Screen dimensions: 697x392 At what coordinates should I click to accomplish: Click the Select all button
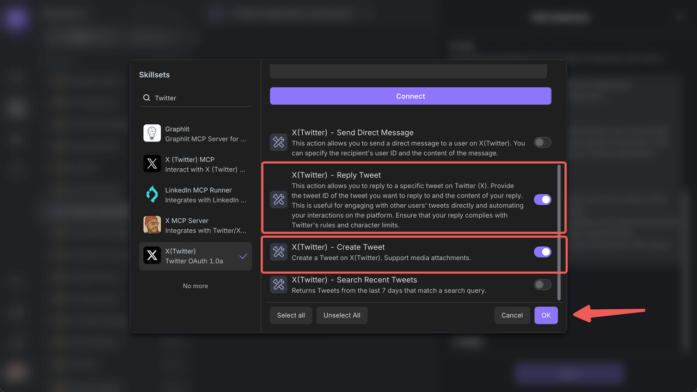[291, 315]
